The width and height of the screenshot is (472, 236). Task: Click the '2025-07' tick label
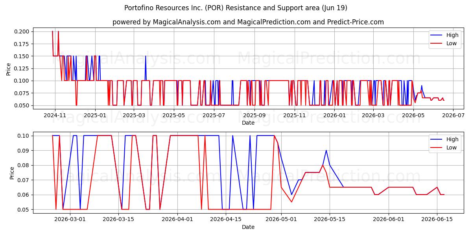point(213,115)
